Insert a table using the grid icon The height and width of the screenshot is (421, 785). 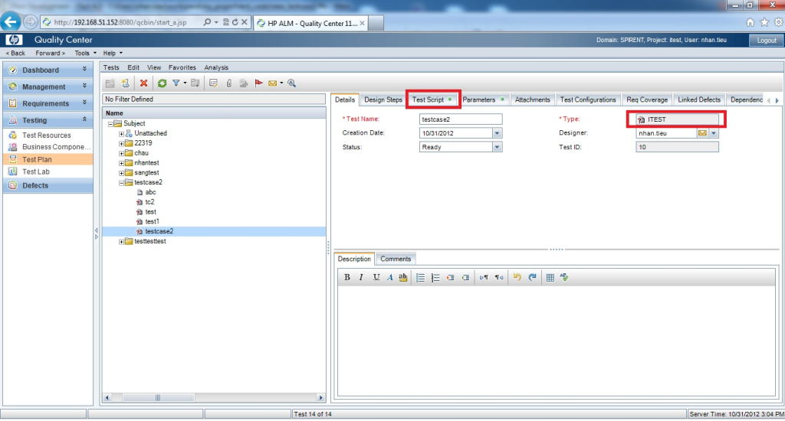coord(550,277)
